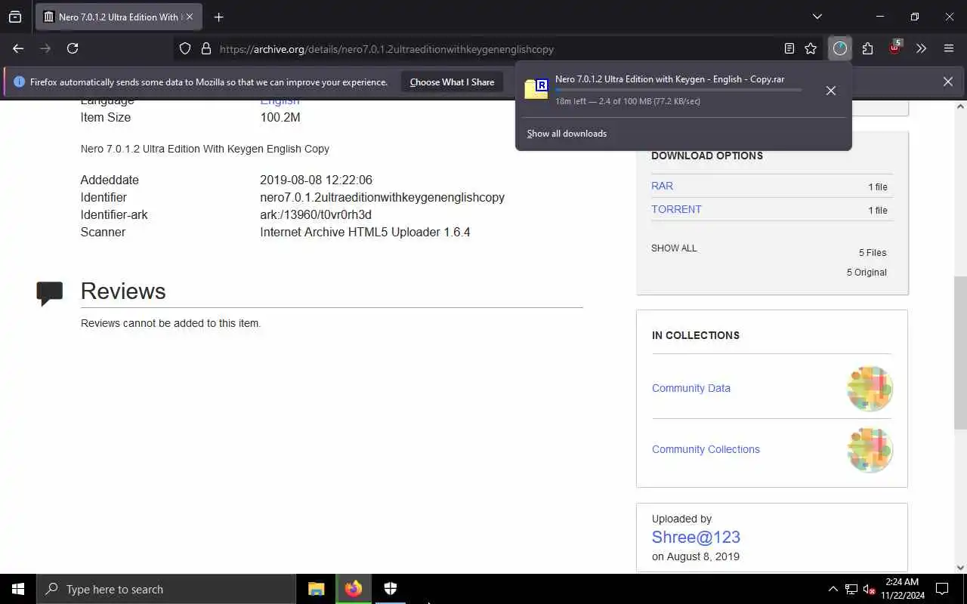The image size is (967, 604).
Task: Click Community Data collection thumbnail
Action: (x=870, y=389)
